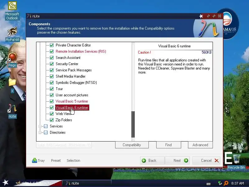Click the scrollbar down arrow of component list
The image size is (249, 187).
133,139
